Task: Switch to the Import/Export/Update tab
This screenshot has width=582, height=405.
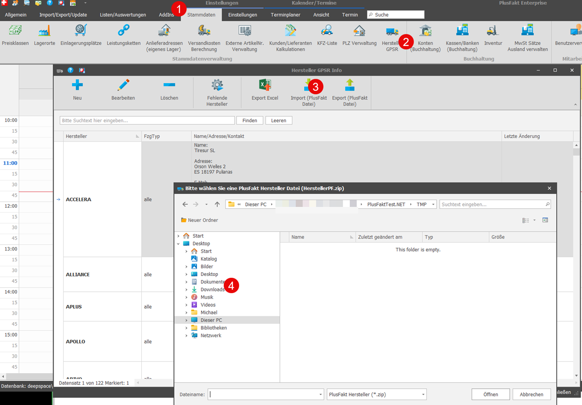Action: point(63,15)
